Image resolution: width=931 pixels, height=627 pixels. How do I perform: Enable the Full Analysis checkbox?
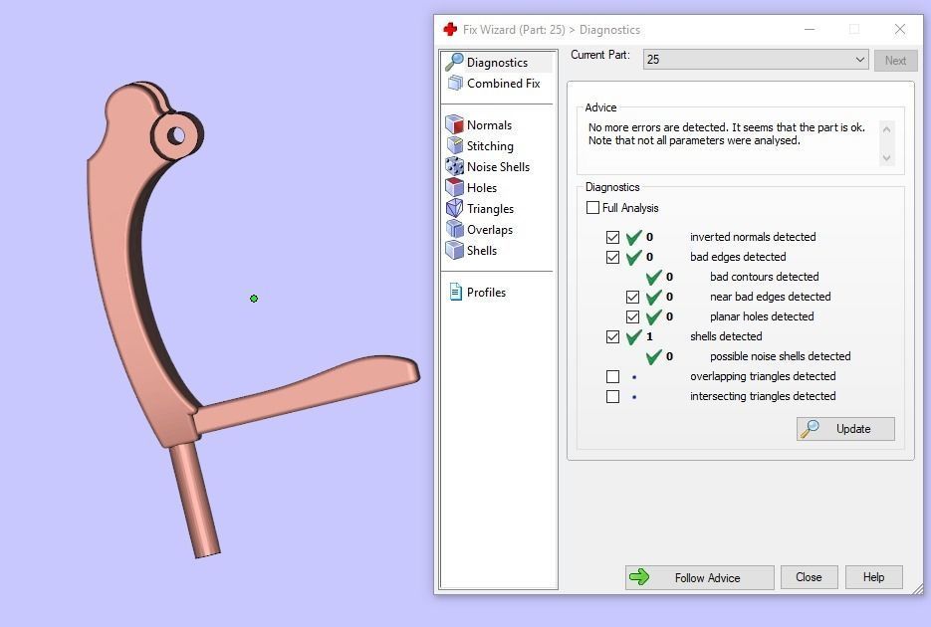tap(592, 208)
